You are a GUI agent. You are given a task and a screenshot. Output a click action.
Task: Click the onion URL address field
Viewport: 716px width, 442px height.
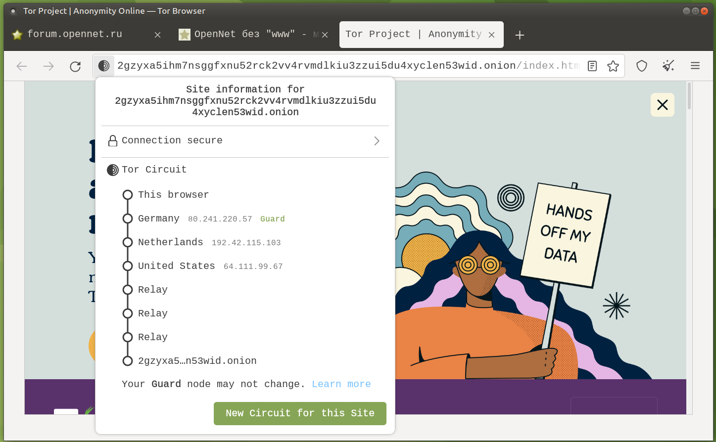pos(346,66)
